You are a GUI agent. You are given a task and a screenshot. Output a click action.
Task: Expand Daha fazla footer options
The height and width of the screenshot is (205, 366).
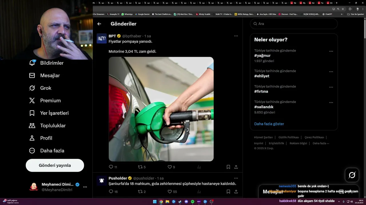pos(321,143)
